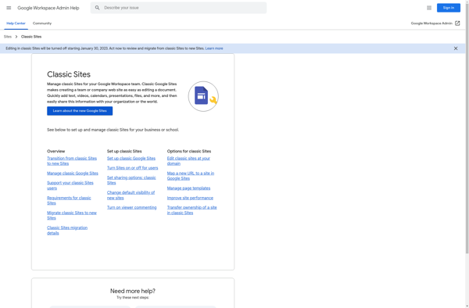The width and height of the screenshot is (469, 308).
Task: Open Google Workspace Admin link
Action: (x=431, y=23)
